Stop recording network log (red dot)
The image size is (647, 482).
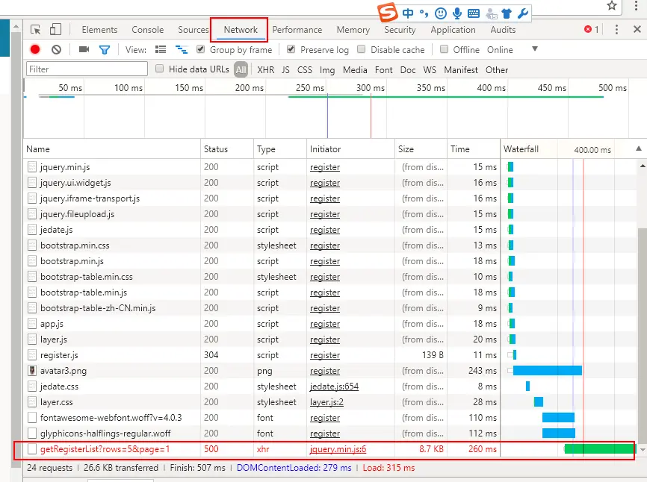click(x=35, y=49)
